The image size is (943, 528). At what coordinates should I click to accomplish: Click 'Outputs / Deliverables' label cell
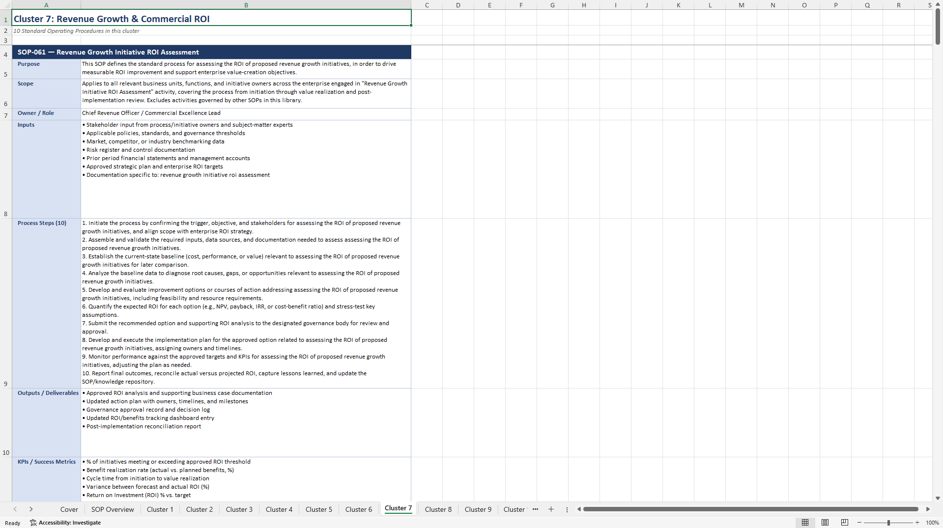pyautogui.click(x=47, y=422)
